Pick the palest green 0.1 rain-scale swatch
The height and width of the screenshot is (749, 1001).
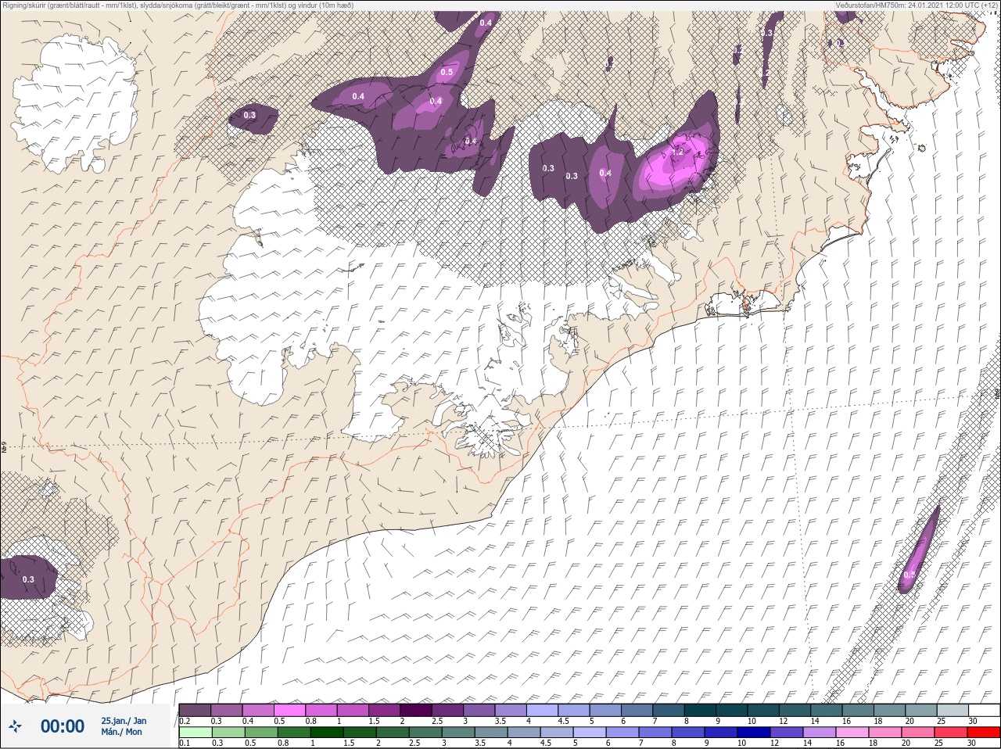pyautogui.click(x=195, y=732)
